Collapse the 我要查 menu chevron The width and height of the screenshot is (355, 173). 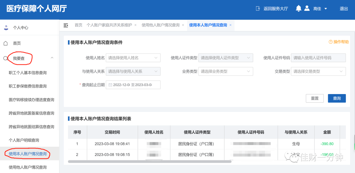coord(52,58)
